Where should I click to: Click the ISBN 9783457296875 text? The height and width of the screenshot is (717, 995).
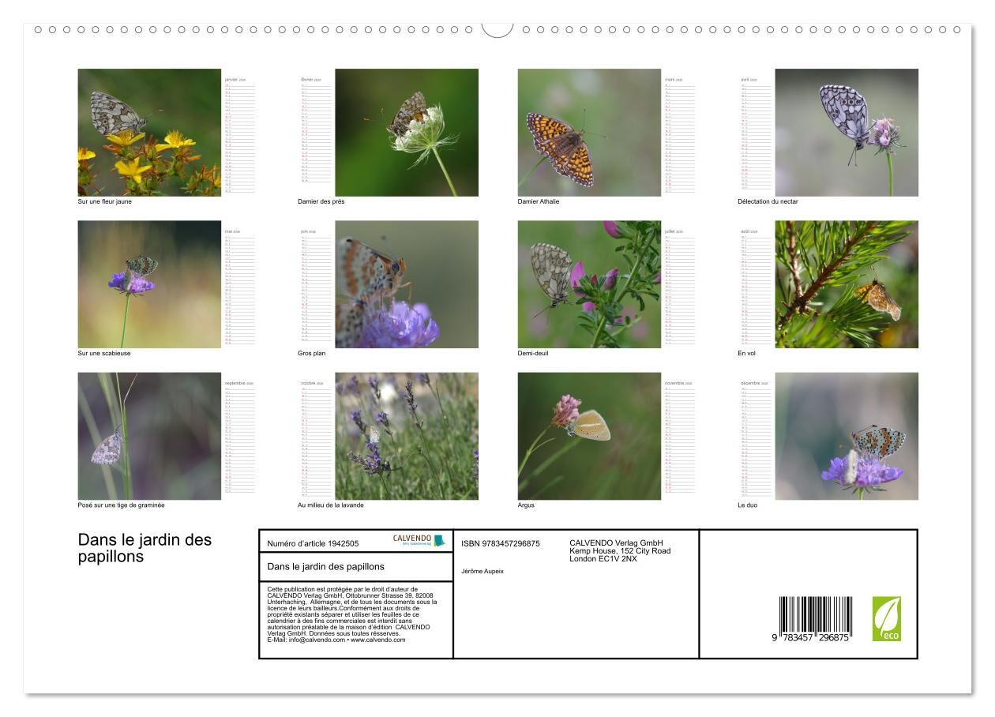click(501, 543)
